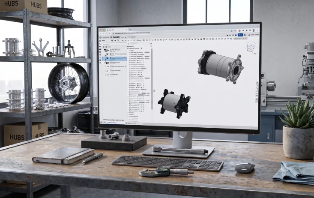Click the search tools field in toolbar
Viewport: 314px width, 198px height.
point(240,39)
